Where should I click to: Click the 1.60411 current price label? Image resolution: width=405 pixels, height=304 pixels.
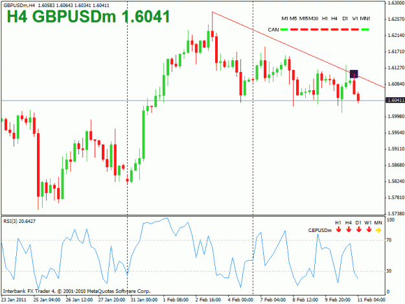click(x=395, y=100)
